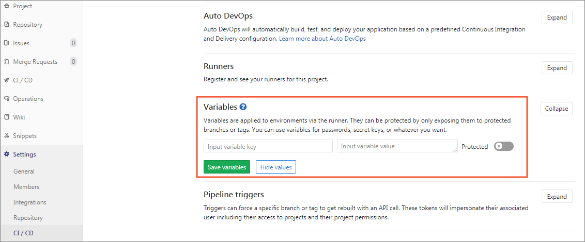Expand the Pipeline triggers section
Screen dimensions: 585x242
(557, 197)
